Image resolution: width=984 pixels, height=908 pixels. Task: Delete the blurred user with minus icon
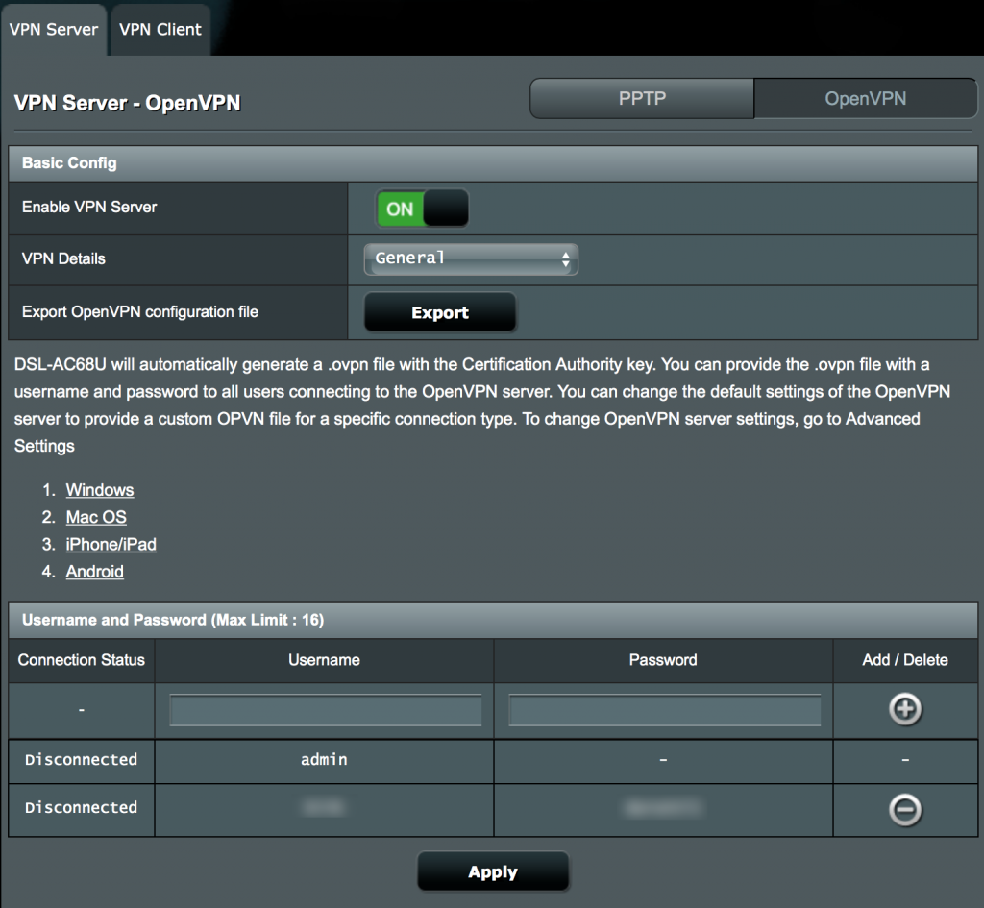tap(905, 809)
